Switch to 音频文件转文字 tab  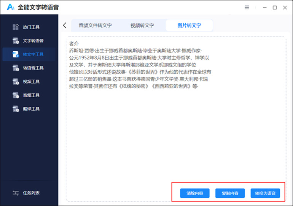[95, 25]
